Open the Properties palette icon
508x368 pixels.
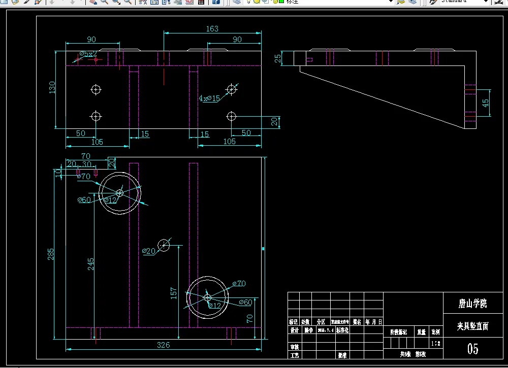(143, 2)
